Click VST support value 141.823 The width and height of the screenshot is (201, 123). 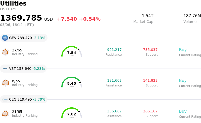point(150,81)
